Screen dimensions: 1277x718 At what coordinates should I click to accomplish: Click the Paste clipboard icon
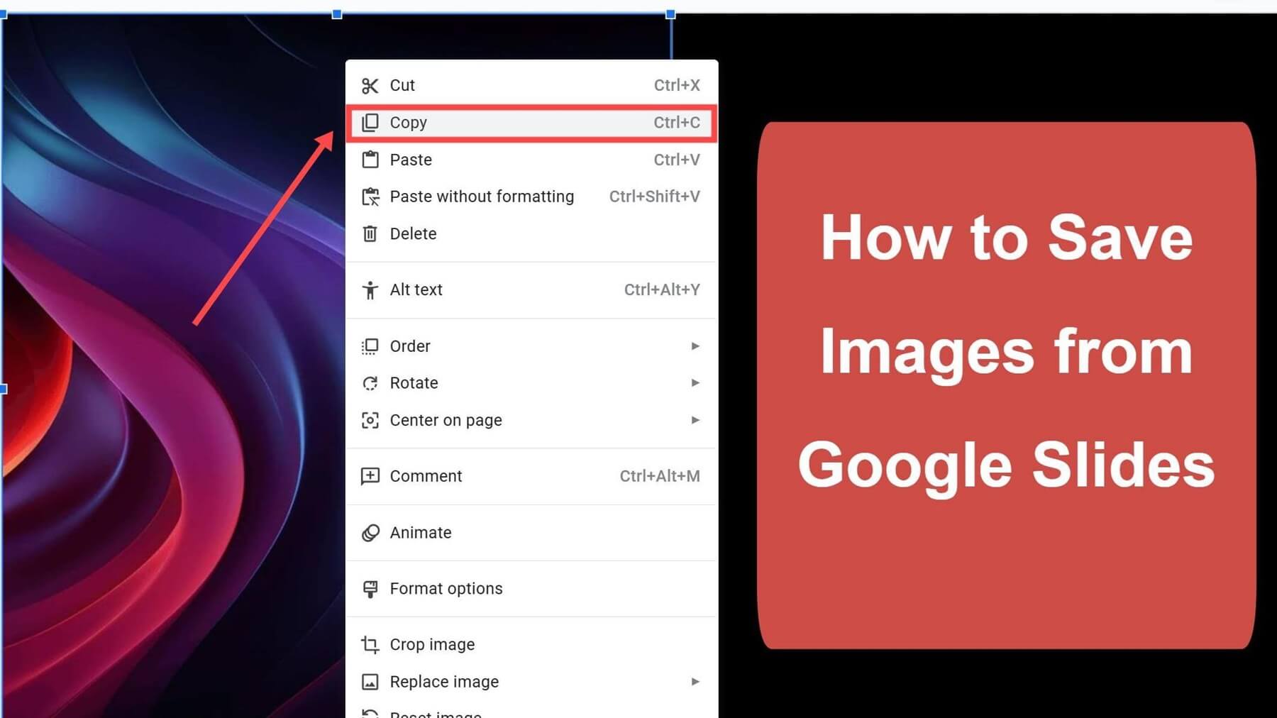pyautogui.click(x=370, y=160)
